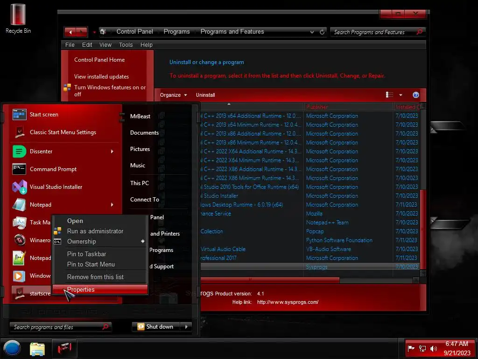Launch Command Prompt from its icon

19,169
